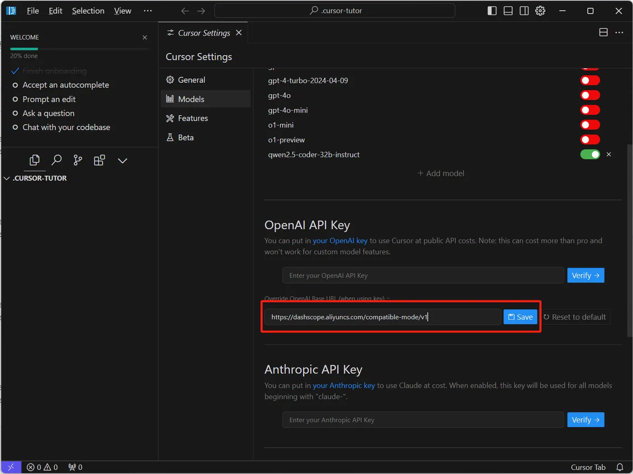Viewport: 633px width, 474px height.
Task: Open Models settings section
Action: [x=206, y=99]
